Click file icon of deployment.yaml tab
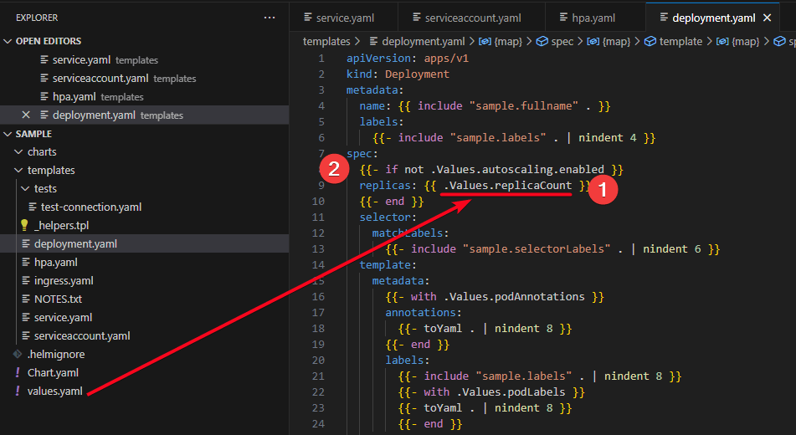The width and height of the screenshot is (796, 435). pyautogui.click(x=664, y=18)
